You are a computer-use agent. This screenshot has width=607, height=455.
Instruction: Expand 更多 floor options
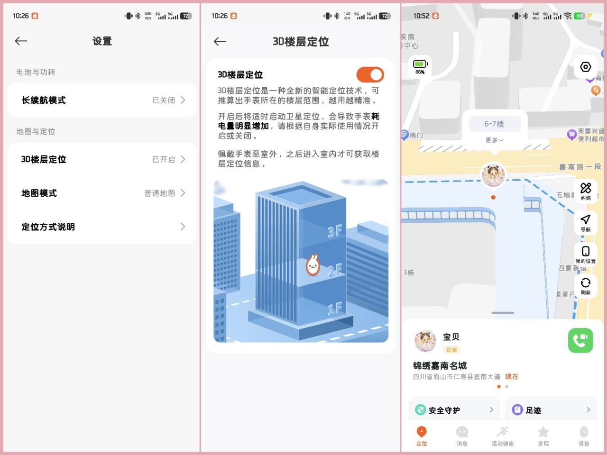495,140
